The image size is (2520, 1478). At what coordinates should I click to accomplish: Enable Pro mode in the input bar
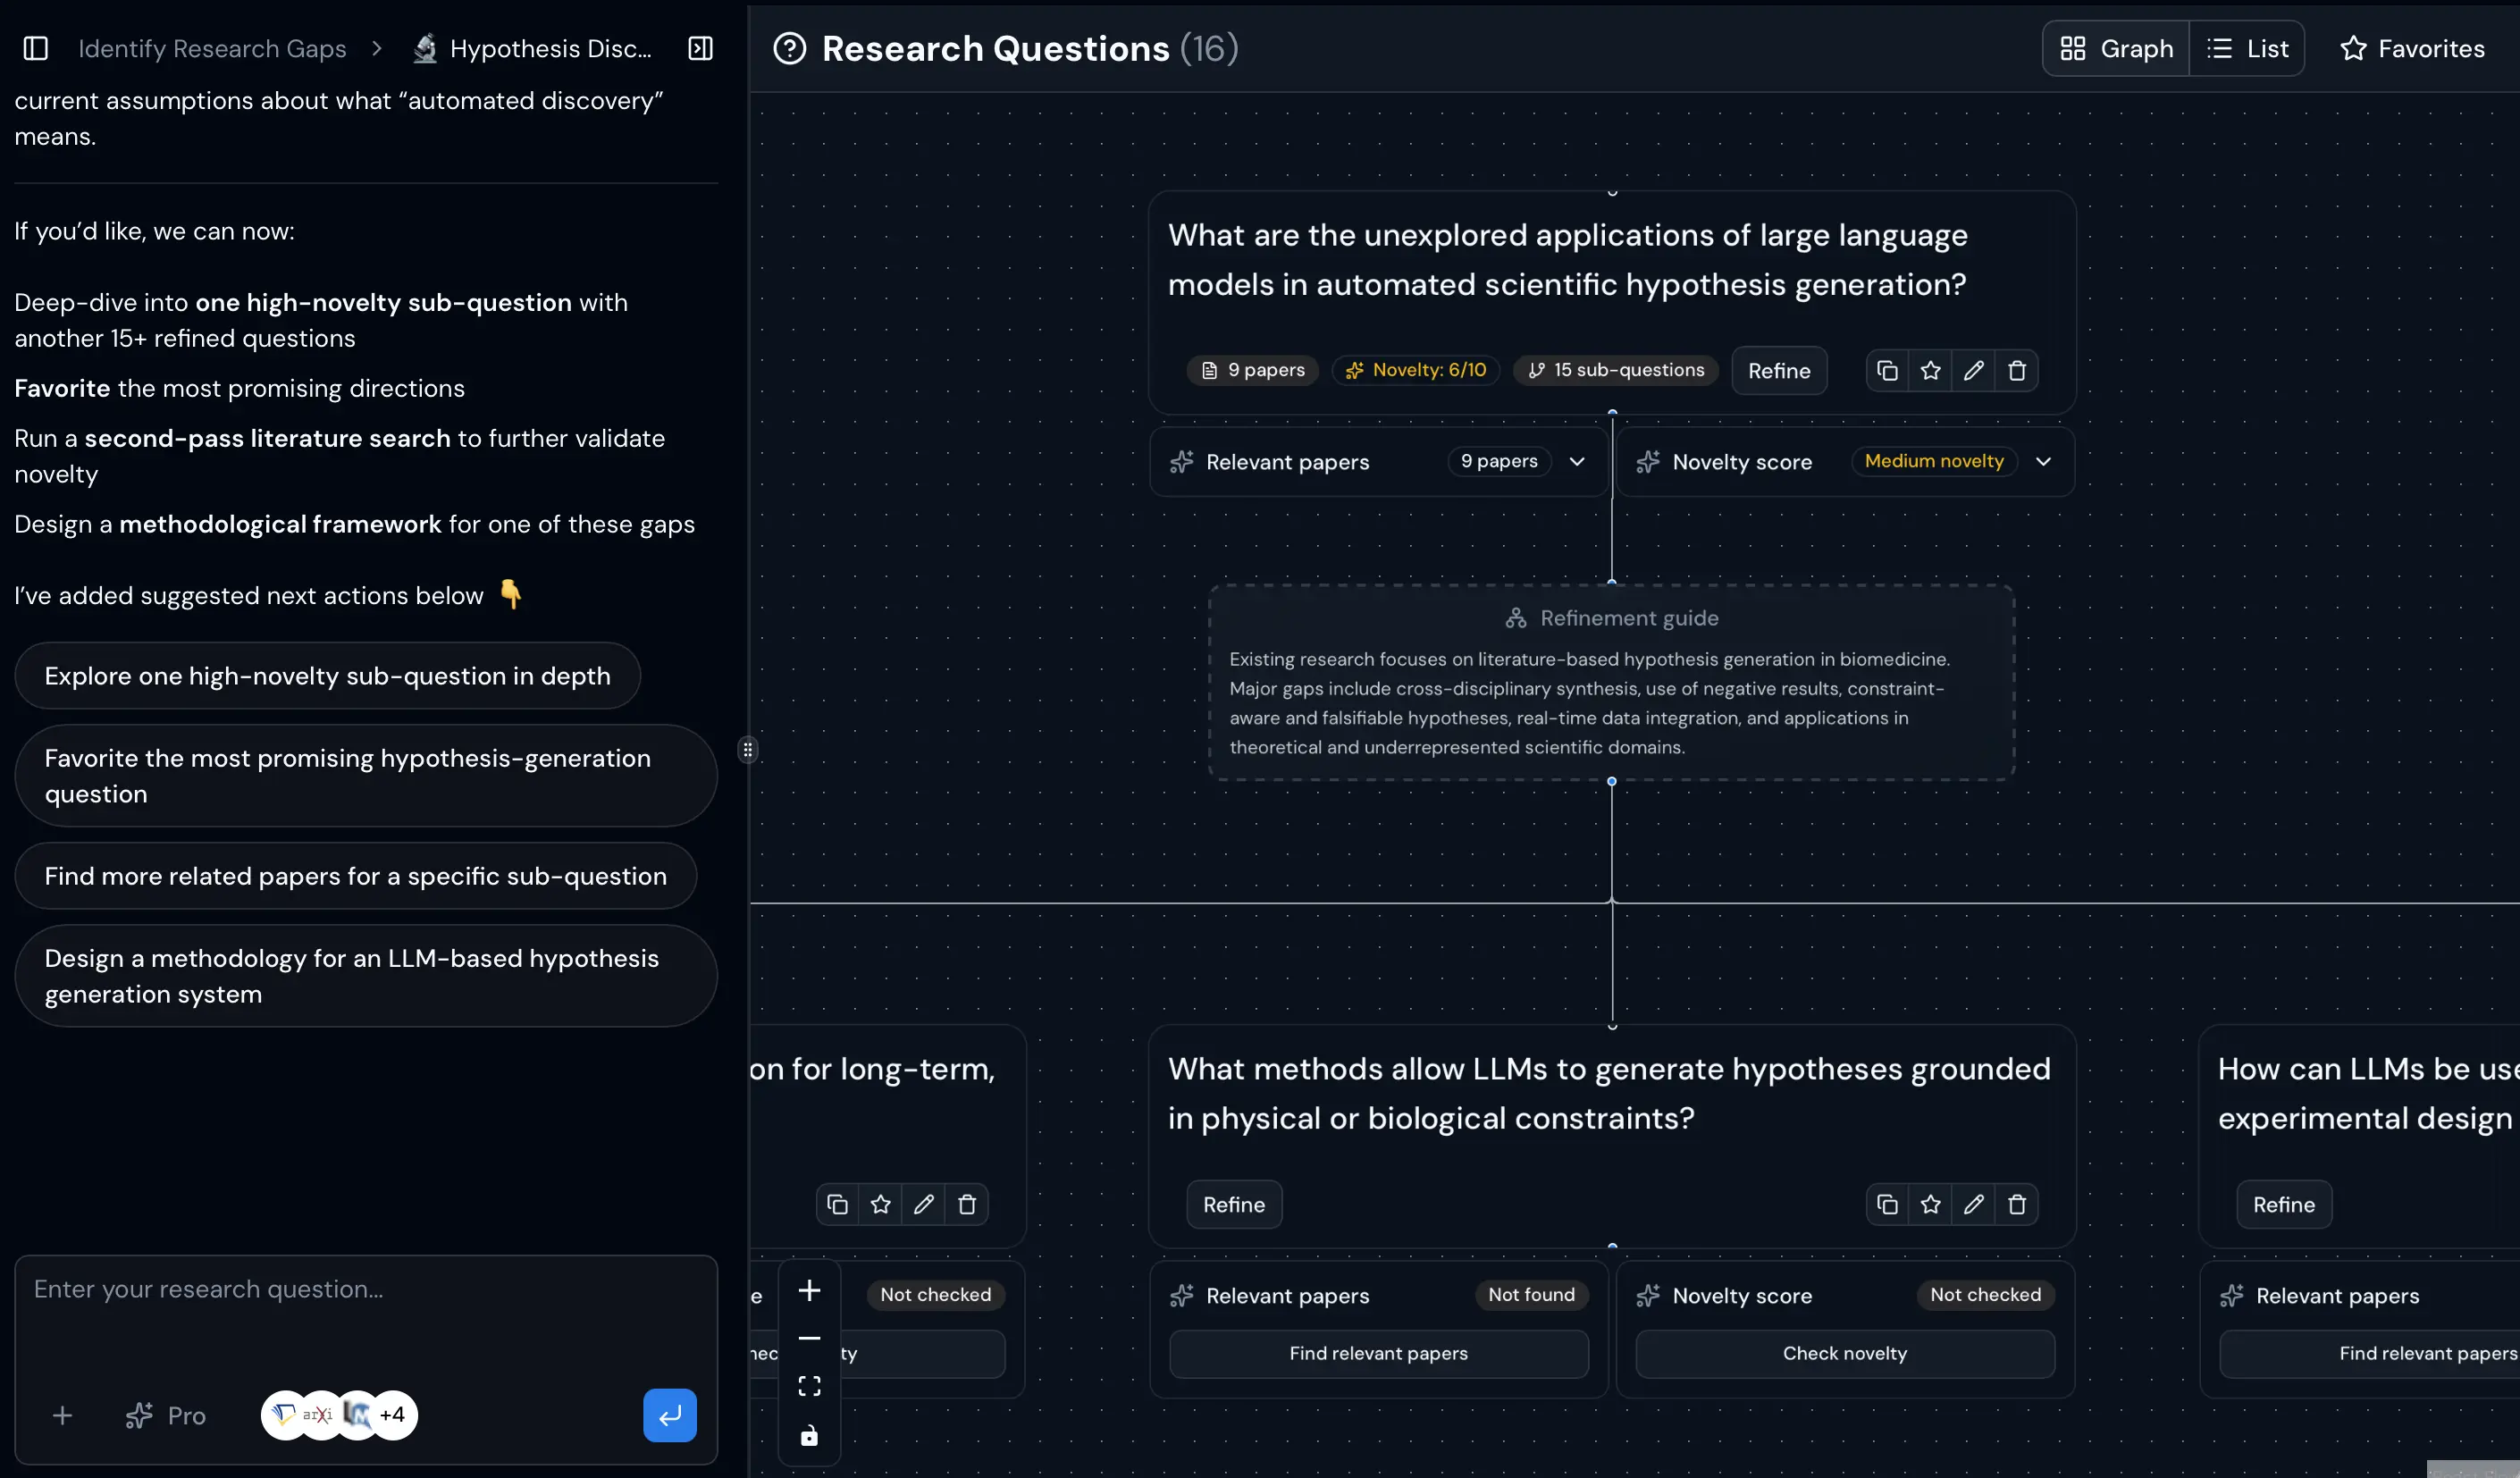(166, 1415)
